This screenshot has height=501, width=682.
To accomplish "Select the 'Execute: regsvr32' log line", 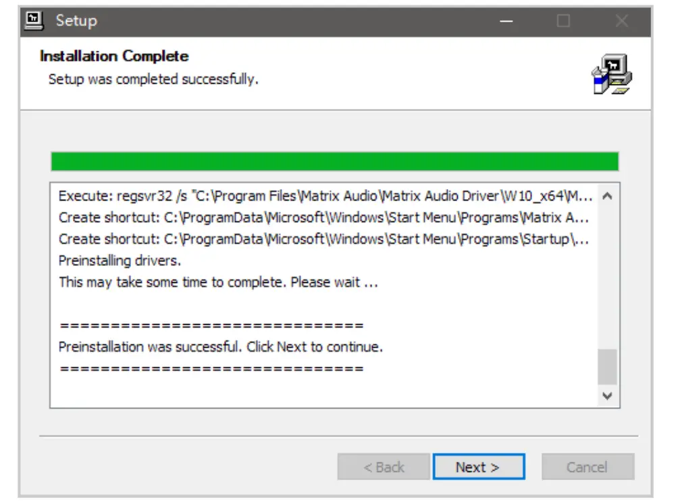I will click(325, 196).
